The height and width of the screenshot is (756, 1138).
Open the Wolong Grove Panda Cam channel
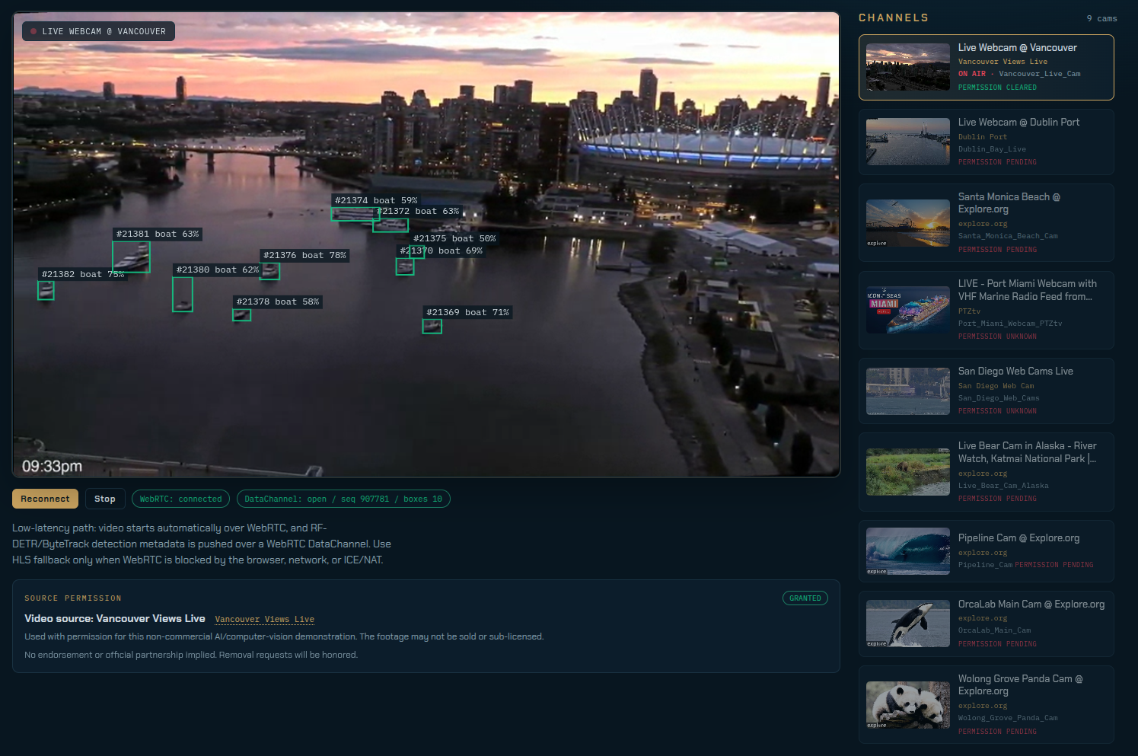click(x=987, y=704)
